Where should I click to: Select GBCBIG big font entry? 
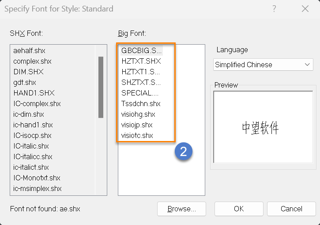(141, 50)
